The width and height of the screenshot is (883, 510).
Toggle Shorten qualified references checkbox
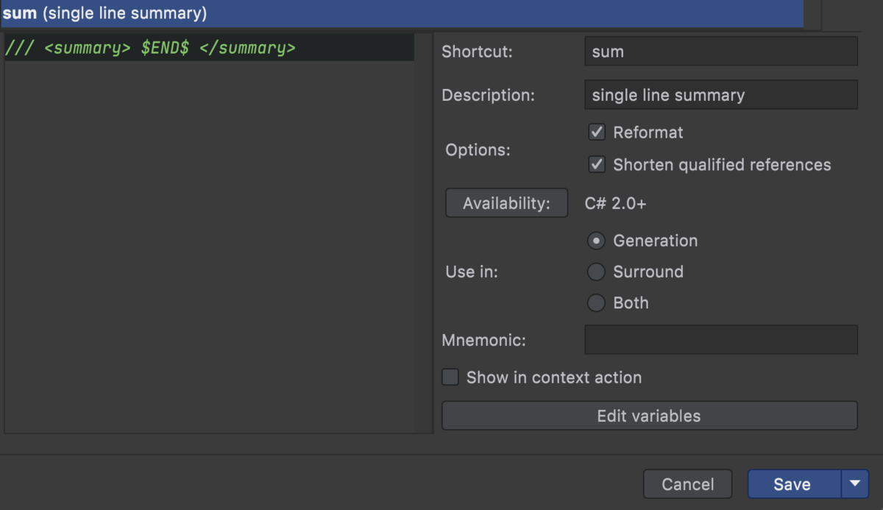pos(597,165)
